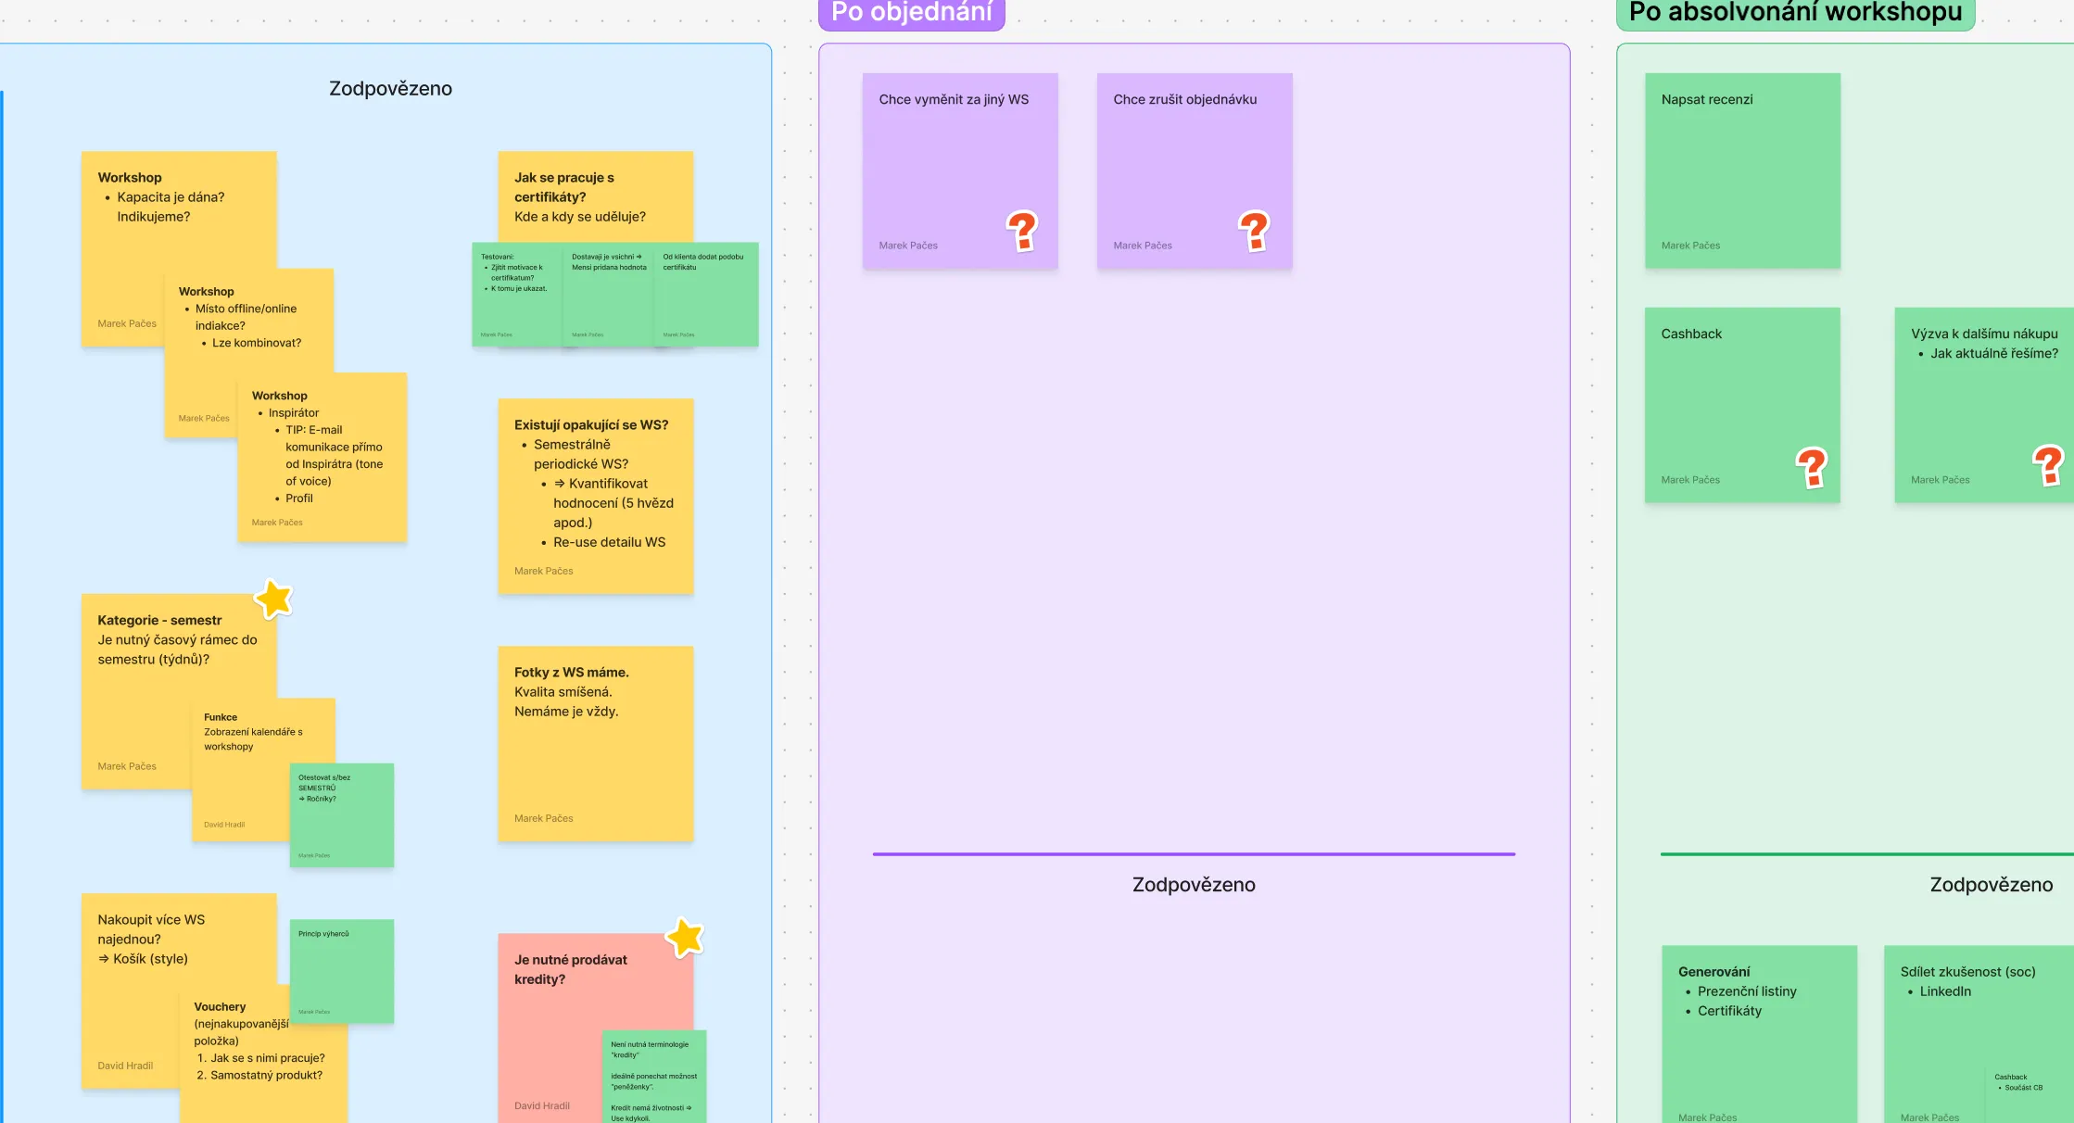
Task: Select question mark on Chce vyměnit za jiný WS
Action: [1022, 231]
